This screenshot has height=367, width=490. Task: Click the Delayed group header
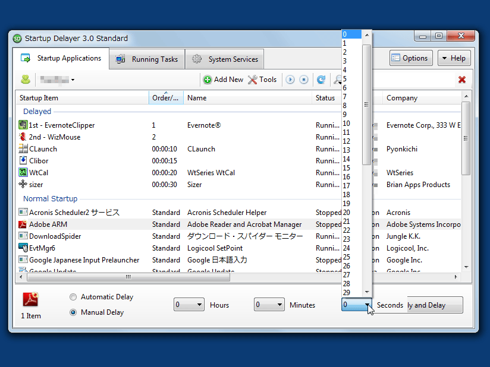pyautogui.click(x=37, y=112)
